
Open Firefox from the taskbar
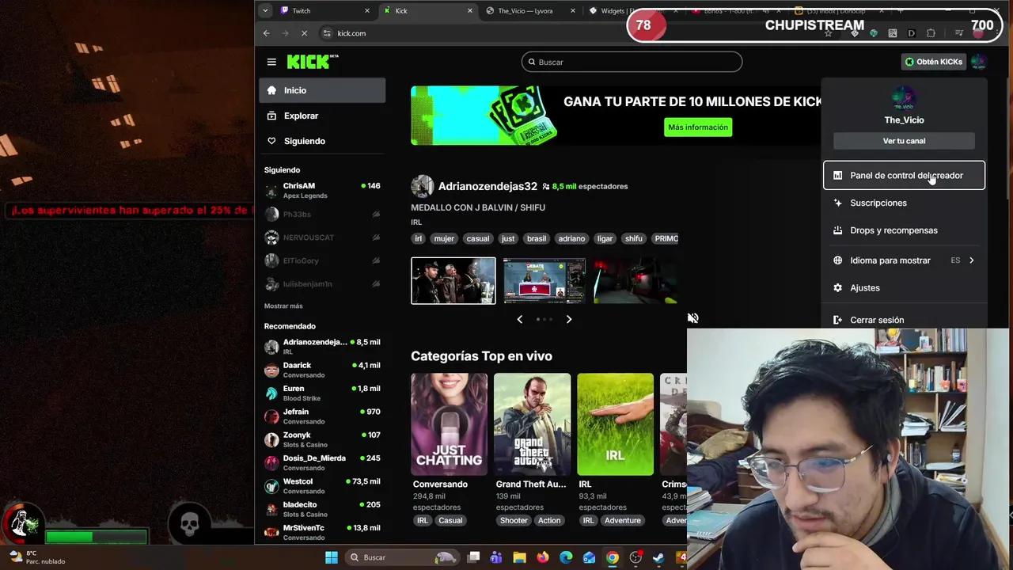pos(542,557)
